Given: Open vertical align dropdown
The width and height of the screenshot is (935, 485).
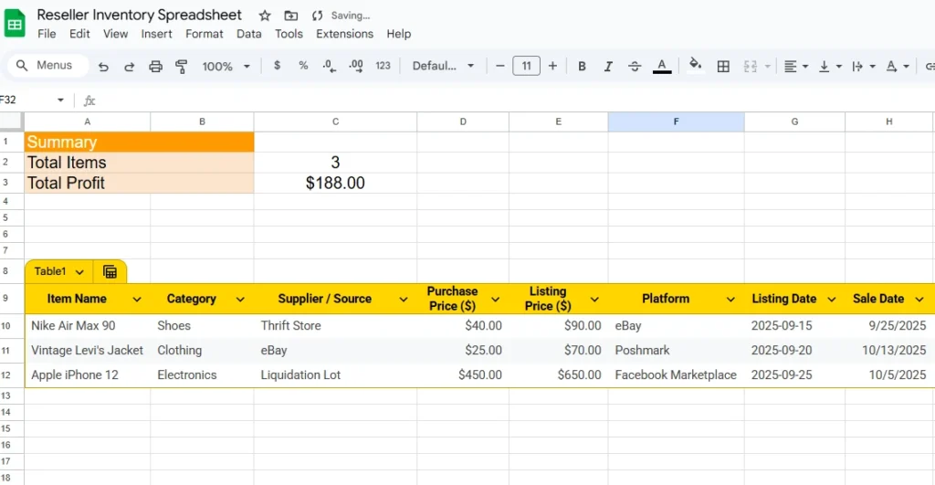Looking at the screenshot, I should click(830, 66).
